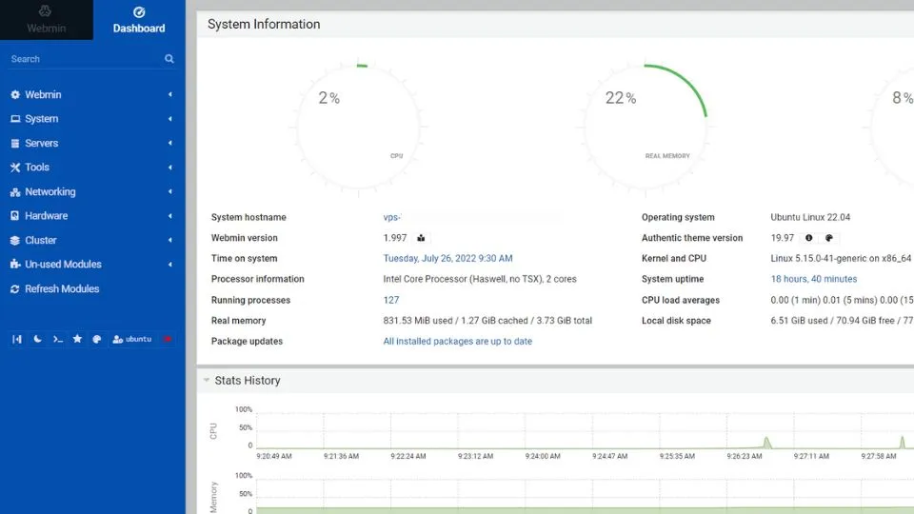914x514 pixels.
Task: Click the 'All installed packages are up to date' link
Action: 457,341
